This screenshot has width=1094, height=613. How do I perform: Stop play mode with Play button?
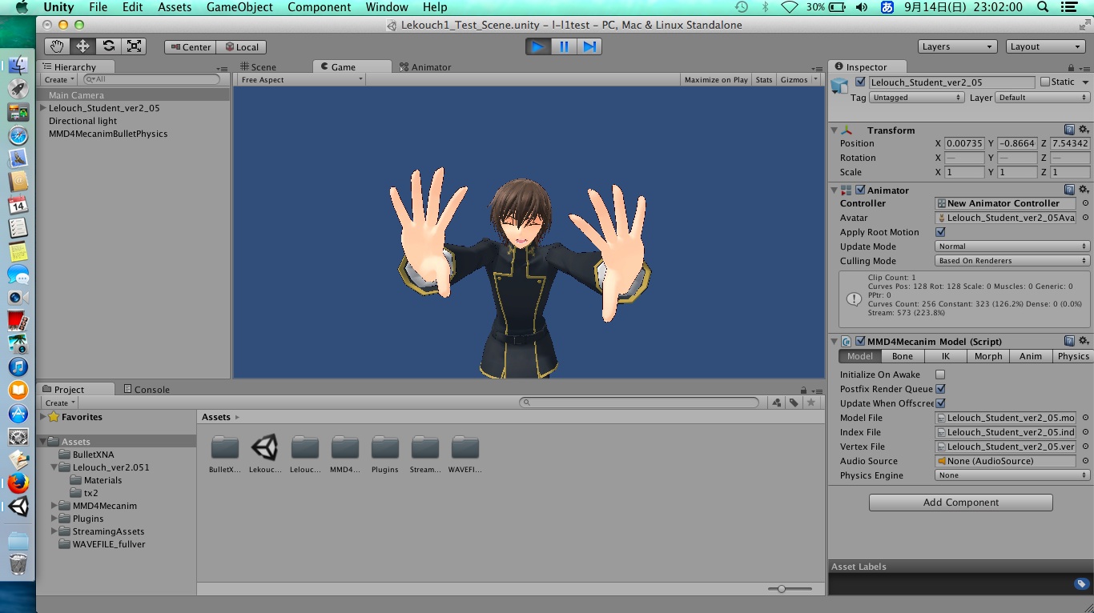click(x=538, y=46)
